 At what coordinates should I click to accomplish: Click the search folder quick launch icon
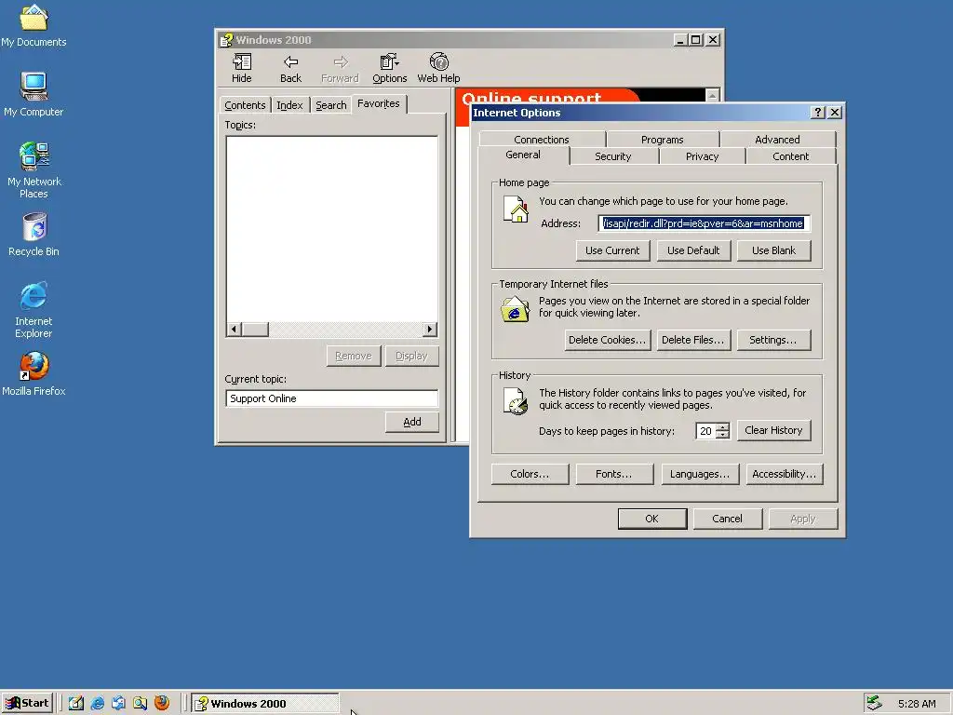140,703
